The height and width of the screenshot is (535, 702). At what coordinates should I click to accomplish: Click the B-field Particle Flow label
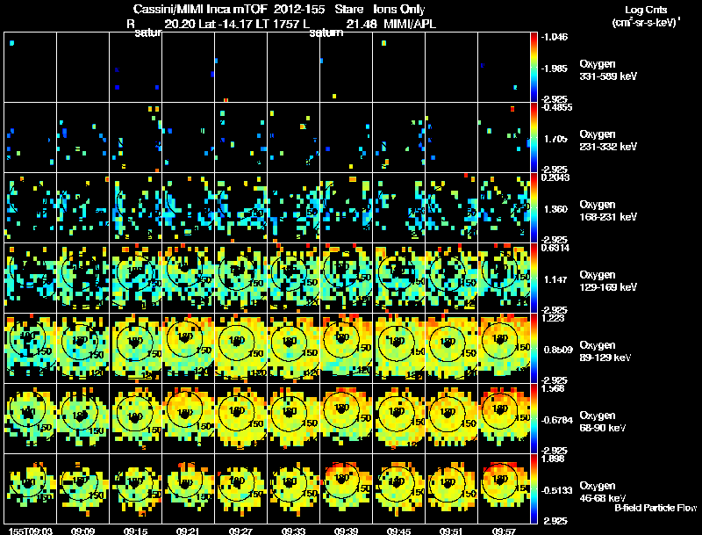click(x=655, y=508)
